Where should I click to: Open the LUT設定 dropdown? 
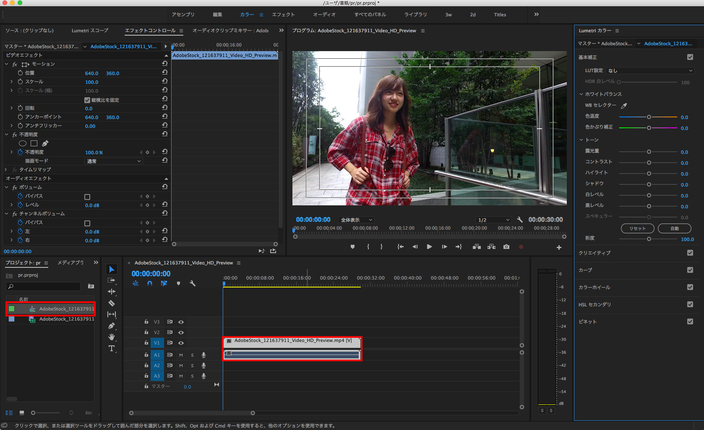(x=650, y=70)
